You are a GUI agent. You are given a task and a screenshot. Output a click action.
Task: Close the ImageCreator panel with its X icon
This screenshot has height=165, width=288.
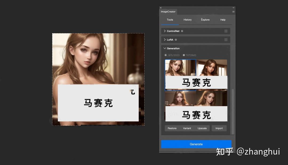click(161, 7)
